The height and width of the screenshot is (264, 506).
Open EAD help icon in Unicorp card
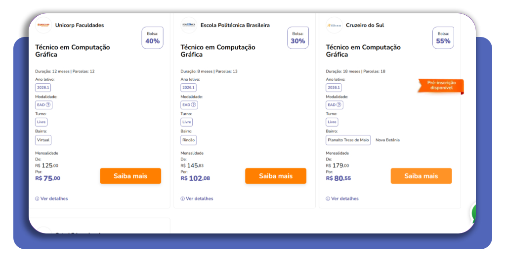[48, 104]
